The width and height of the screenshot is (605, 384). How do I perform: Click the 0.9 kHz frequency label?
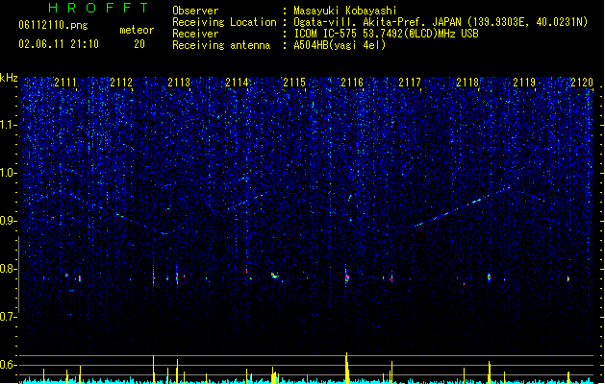click(9, 221)
